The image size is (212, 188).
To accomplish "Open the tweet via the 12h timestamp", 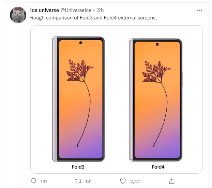I will [x=100, y=10].
